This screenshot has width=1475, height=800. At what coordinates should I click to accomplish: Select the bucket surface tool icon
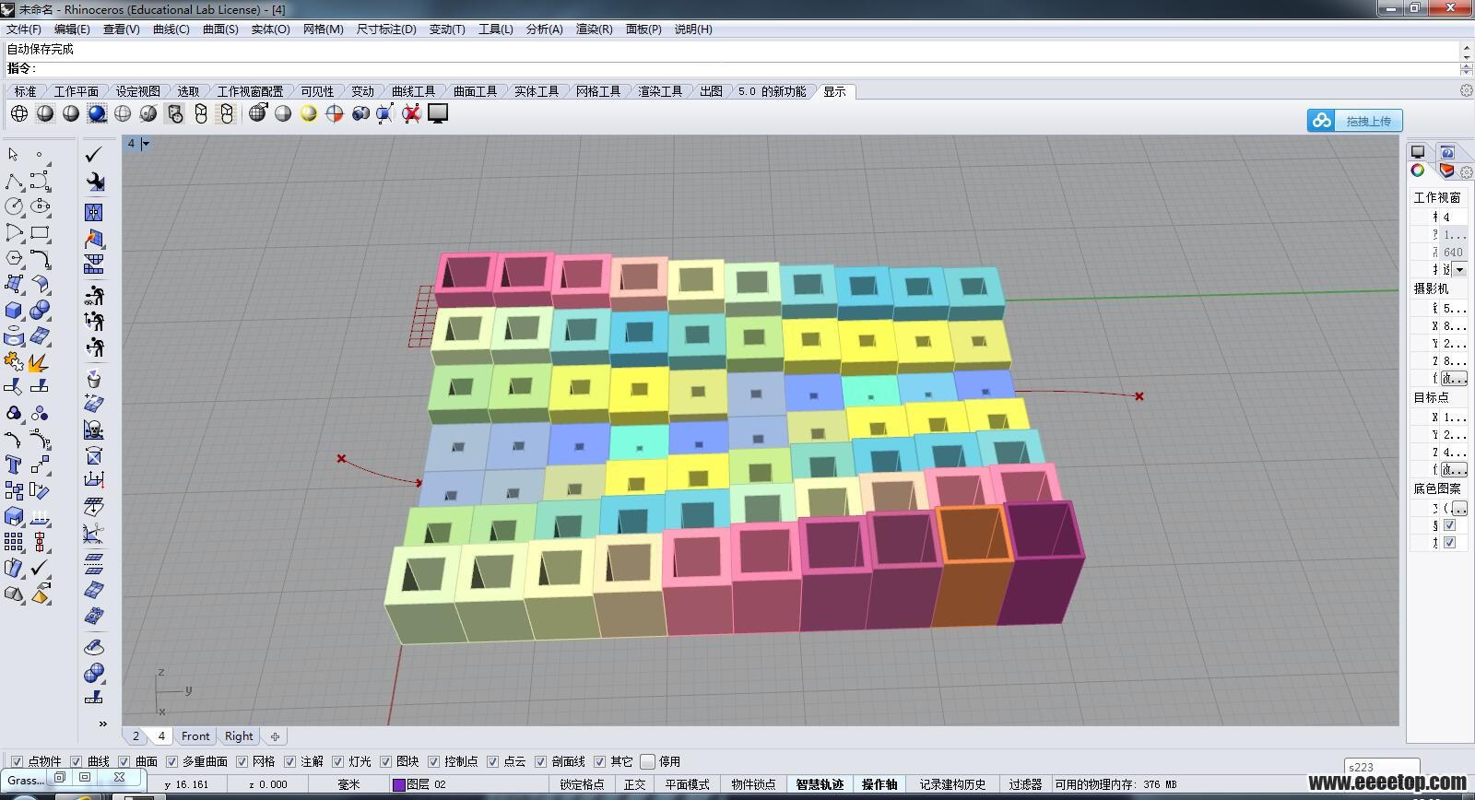pyautogui.click(x=94, y=378)
